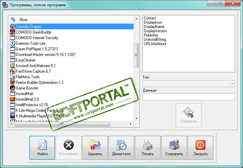Viewport: 243px width, 168px height.
Task: Select the UninstallString registry value
Action: tap(155, 39)
